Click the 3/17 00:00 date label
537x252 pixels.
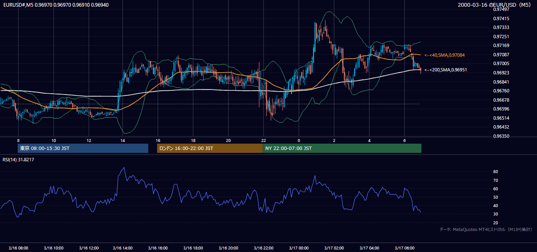coord(299,248)
